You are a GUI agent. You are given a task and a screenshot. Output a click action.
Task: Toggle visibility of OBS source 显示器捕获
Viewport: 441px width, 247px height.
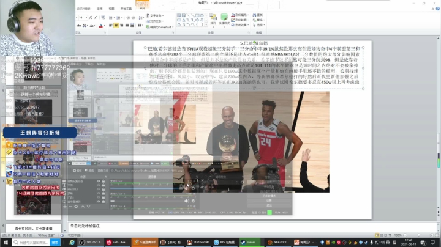[99, 201]
